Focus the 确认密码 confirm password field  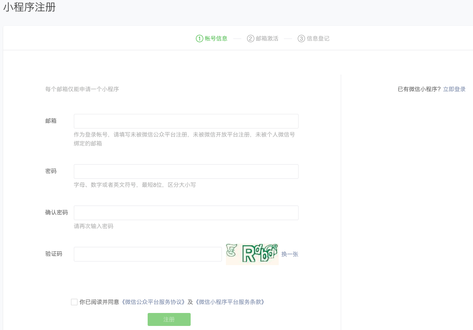point(186,213)
